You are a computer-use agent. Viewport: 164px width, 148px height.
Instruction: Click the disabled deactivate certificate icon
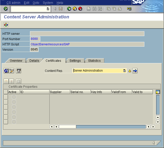[12, 81]
